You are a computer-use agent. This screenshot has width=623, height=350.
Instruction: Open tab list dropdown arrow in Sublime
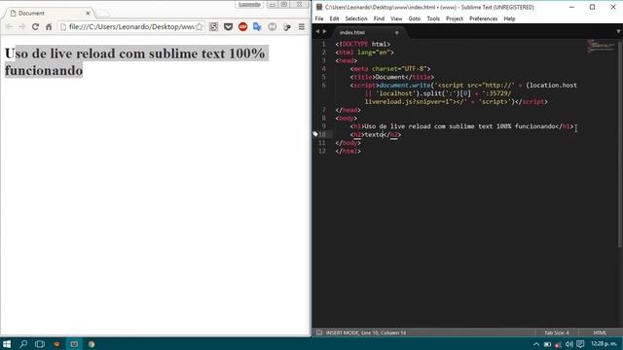point(618,31)
